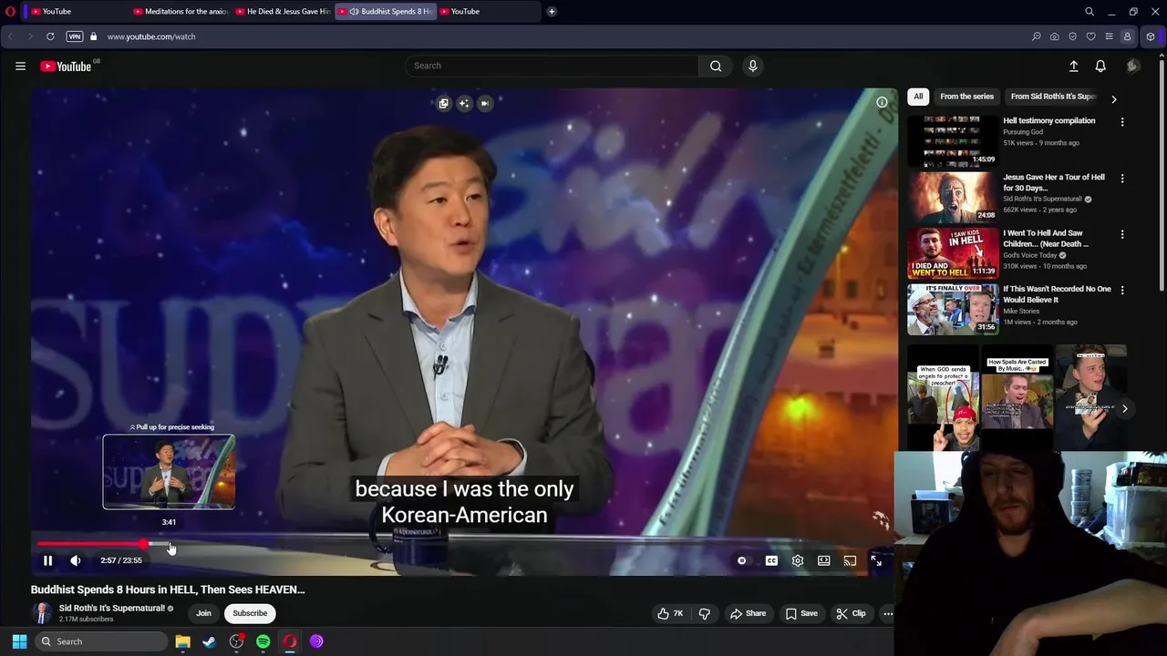Viewport: 1167px width, 656px height.
Task: Open the Windows Start menu
Action: [19, 641]
